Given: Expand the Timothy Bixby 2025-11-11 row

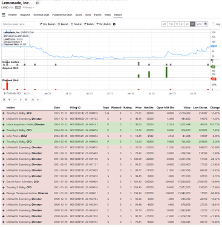Looking at the screenshot, I should [4, 113].
